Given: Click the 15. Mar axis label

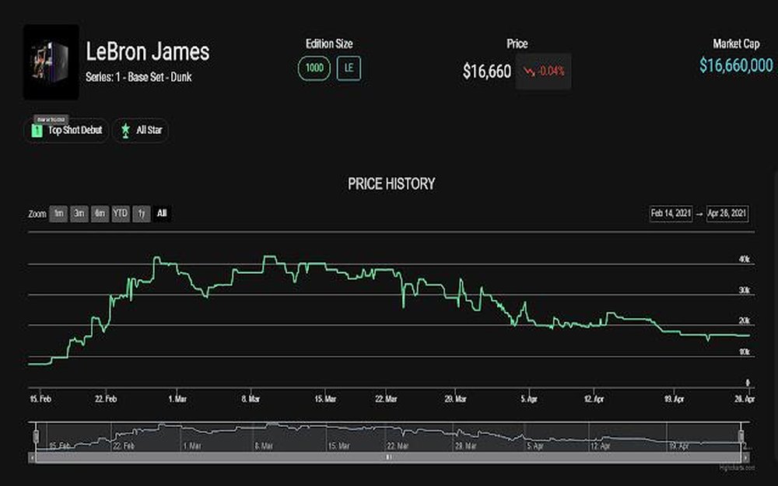Looking at the screenshot, I should [x=325, y=399].
